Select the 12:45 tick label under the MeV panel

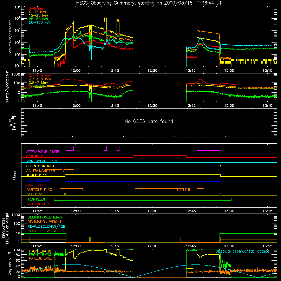point(191,106)
